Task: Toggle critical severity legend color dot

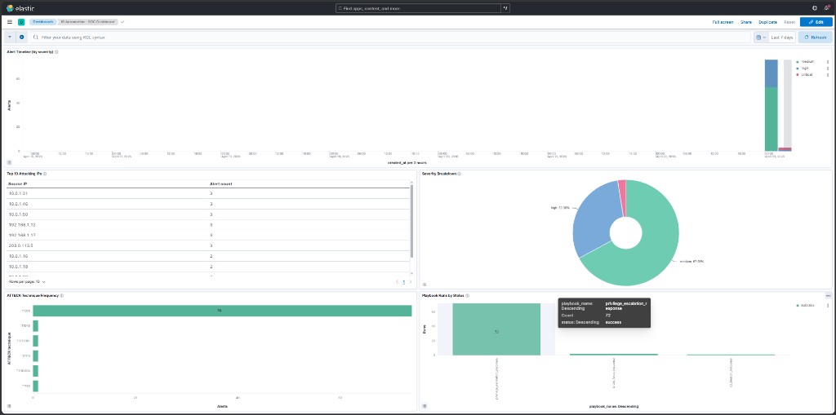Action: (x=797, y=74)
